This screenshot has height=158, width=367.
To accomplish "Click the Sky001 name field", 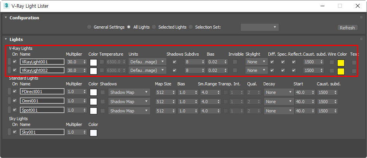I will pyautogui.click(x=42, y=132).
